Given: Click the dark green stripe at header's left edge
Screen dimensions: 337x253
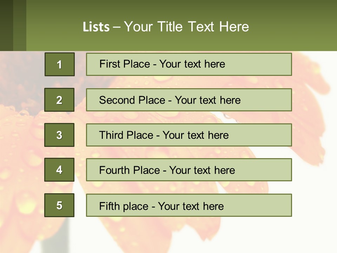Looking at the screenshot, I should [6, 25].
